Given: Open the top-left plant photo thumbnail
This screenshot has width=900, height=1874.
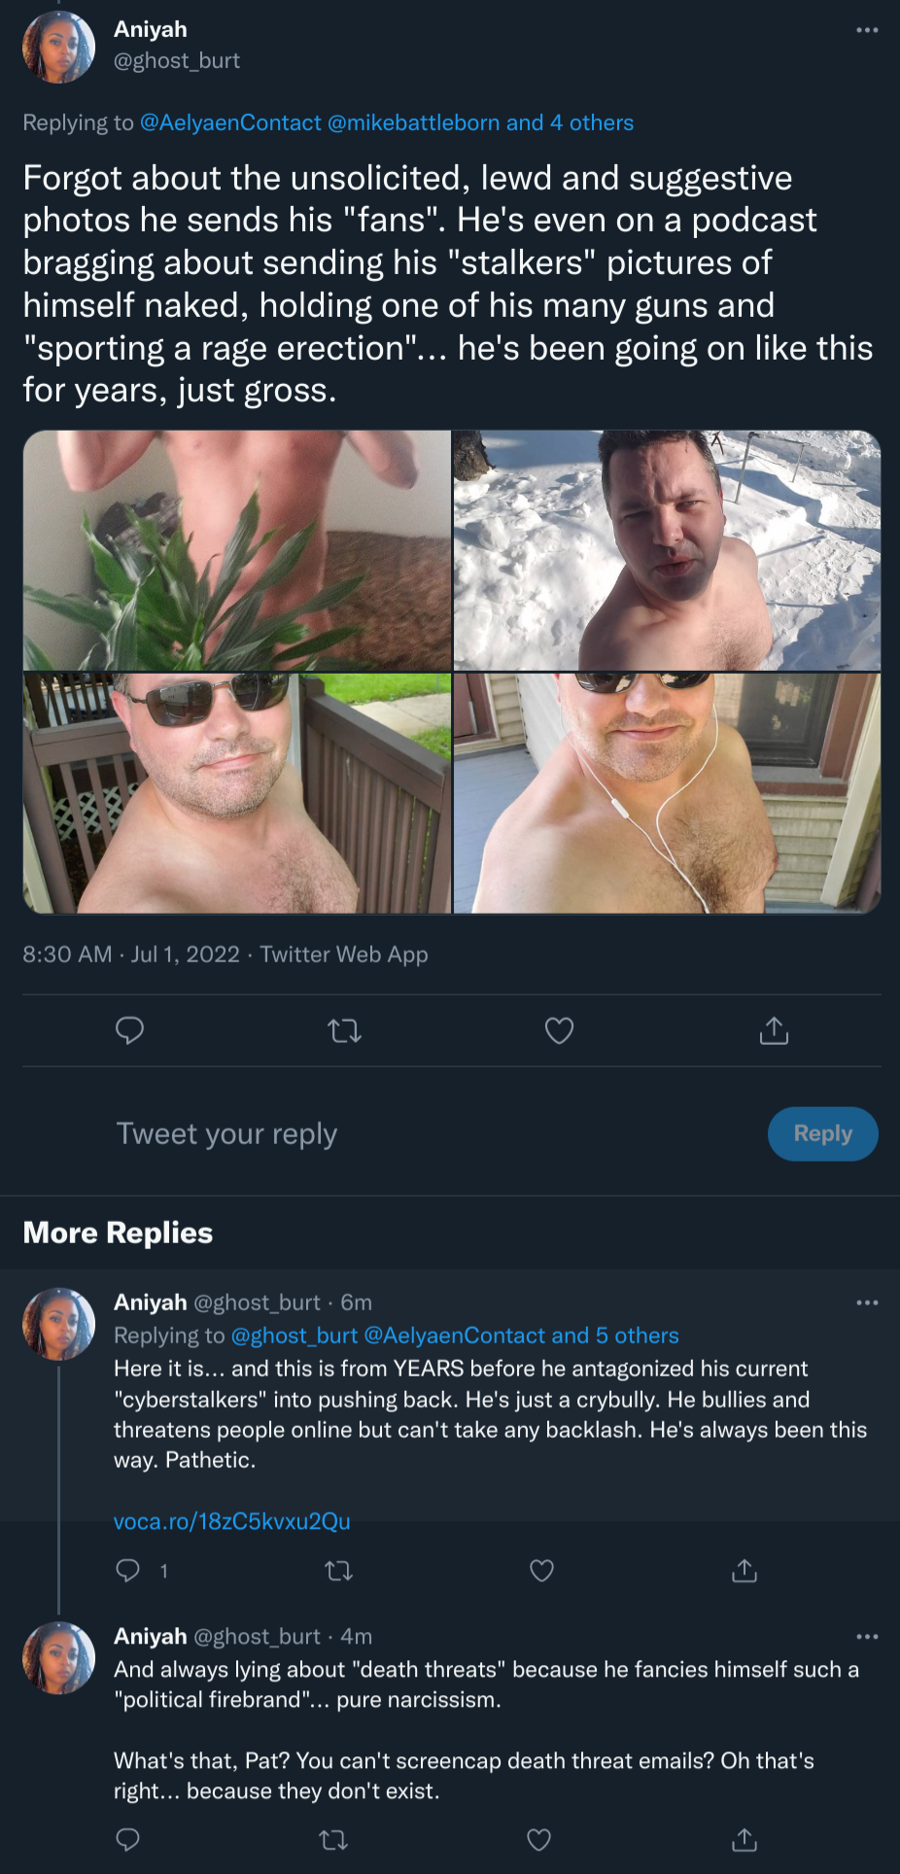Looking at the screenshot, I should (236, 550).
